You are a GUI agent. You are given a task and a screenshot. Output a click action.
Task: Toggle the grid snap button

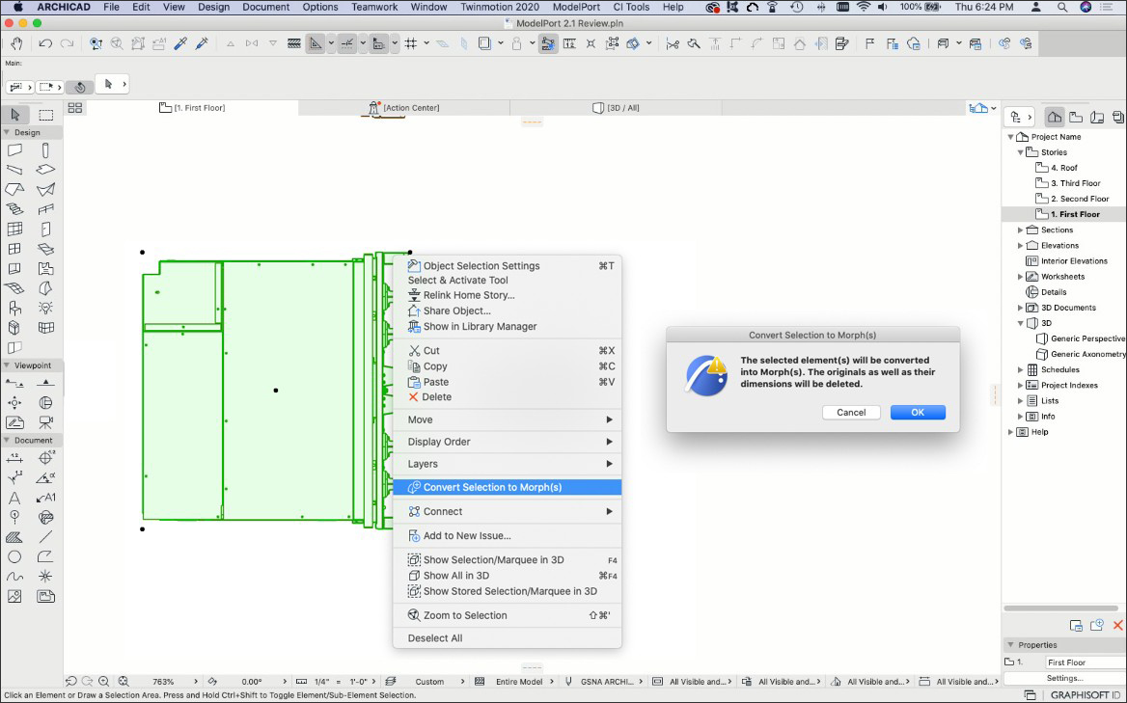pos(411,43)
